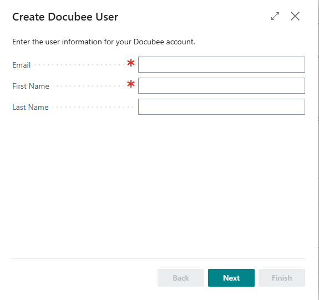Select the Last Name label text
Image resolution: width=319 pixels, height=300 pixels.
tap(31, 107)
